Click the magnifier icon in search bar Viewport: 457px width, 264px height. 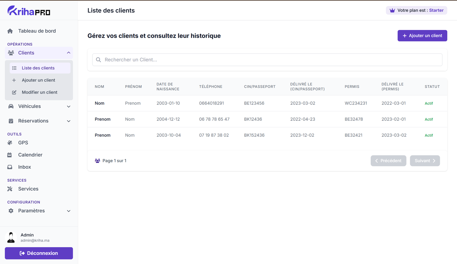point(99,60)
